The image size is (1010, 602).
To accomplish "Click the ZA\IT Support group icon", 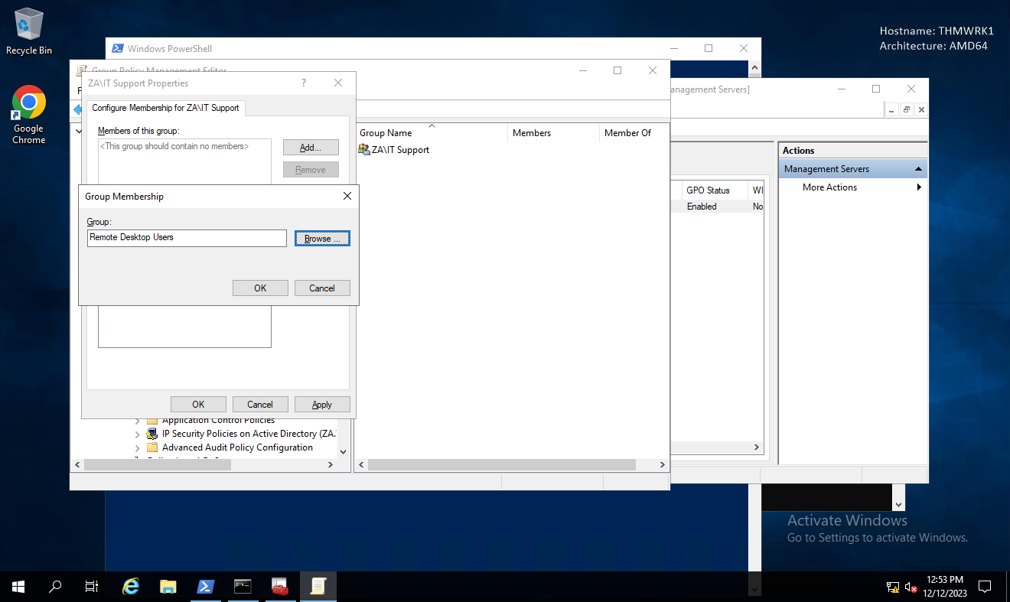I will coord(363,150).
